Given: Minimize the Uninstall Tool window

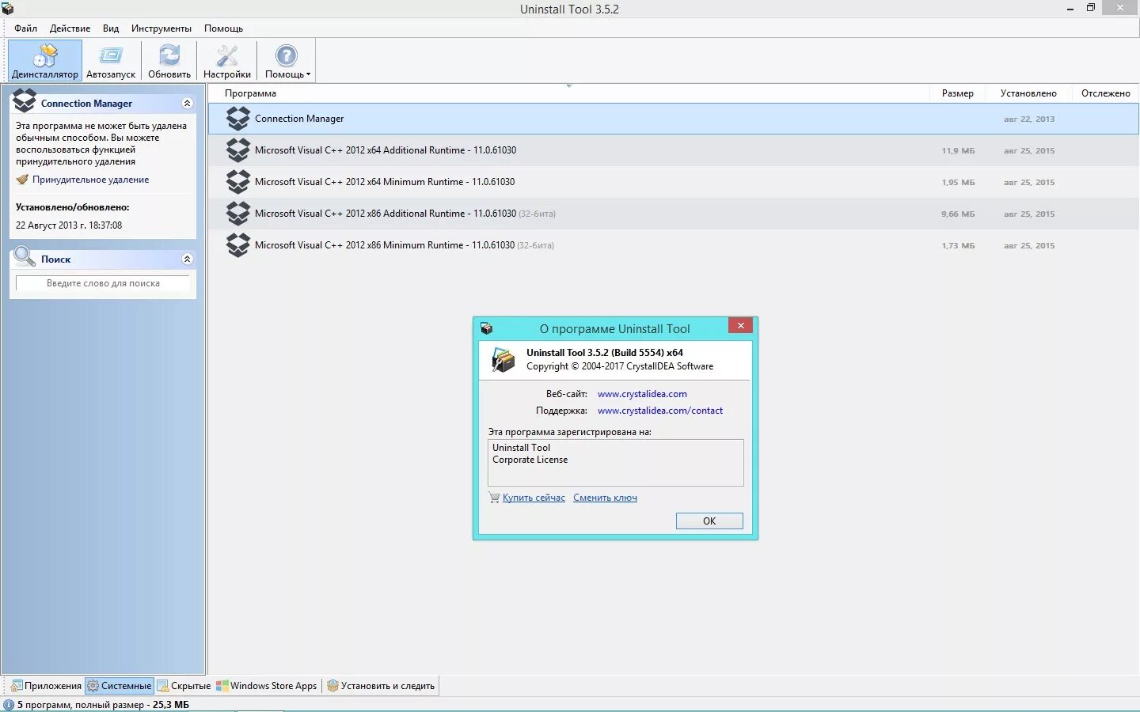Looking at the screenshot, I should (1070, 9).
